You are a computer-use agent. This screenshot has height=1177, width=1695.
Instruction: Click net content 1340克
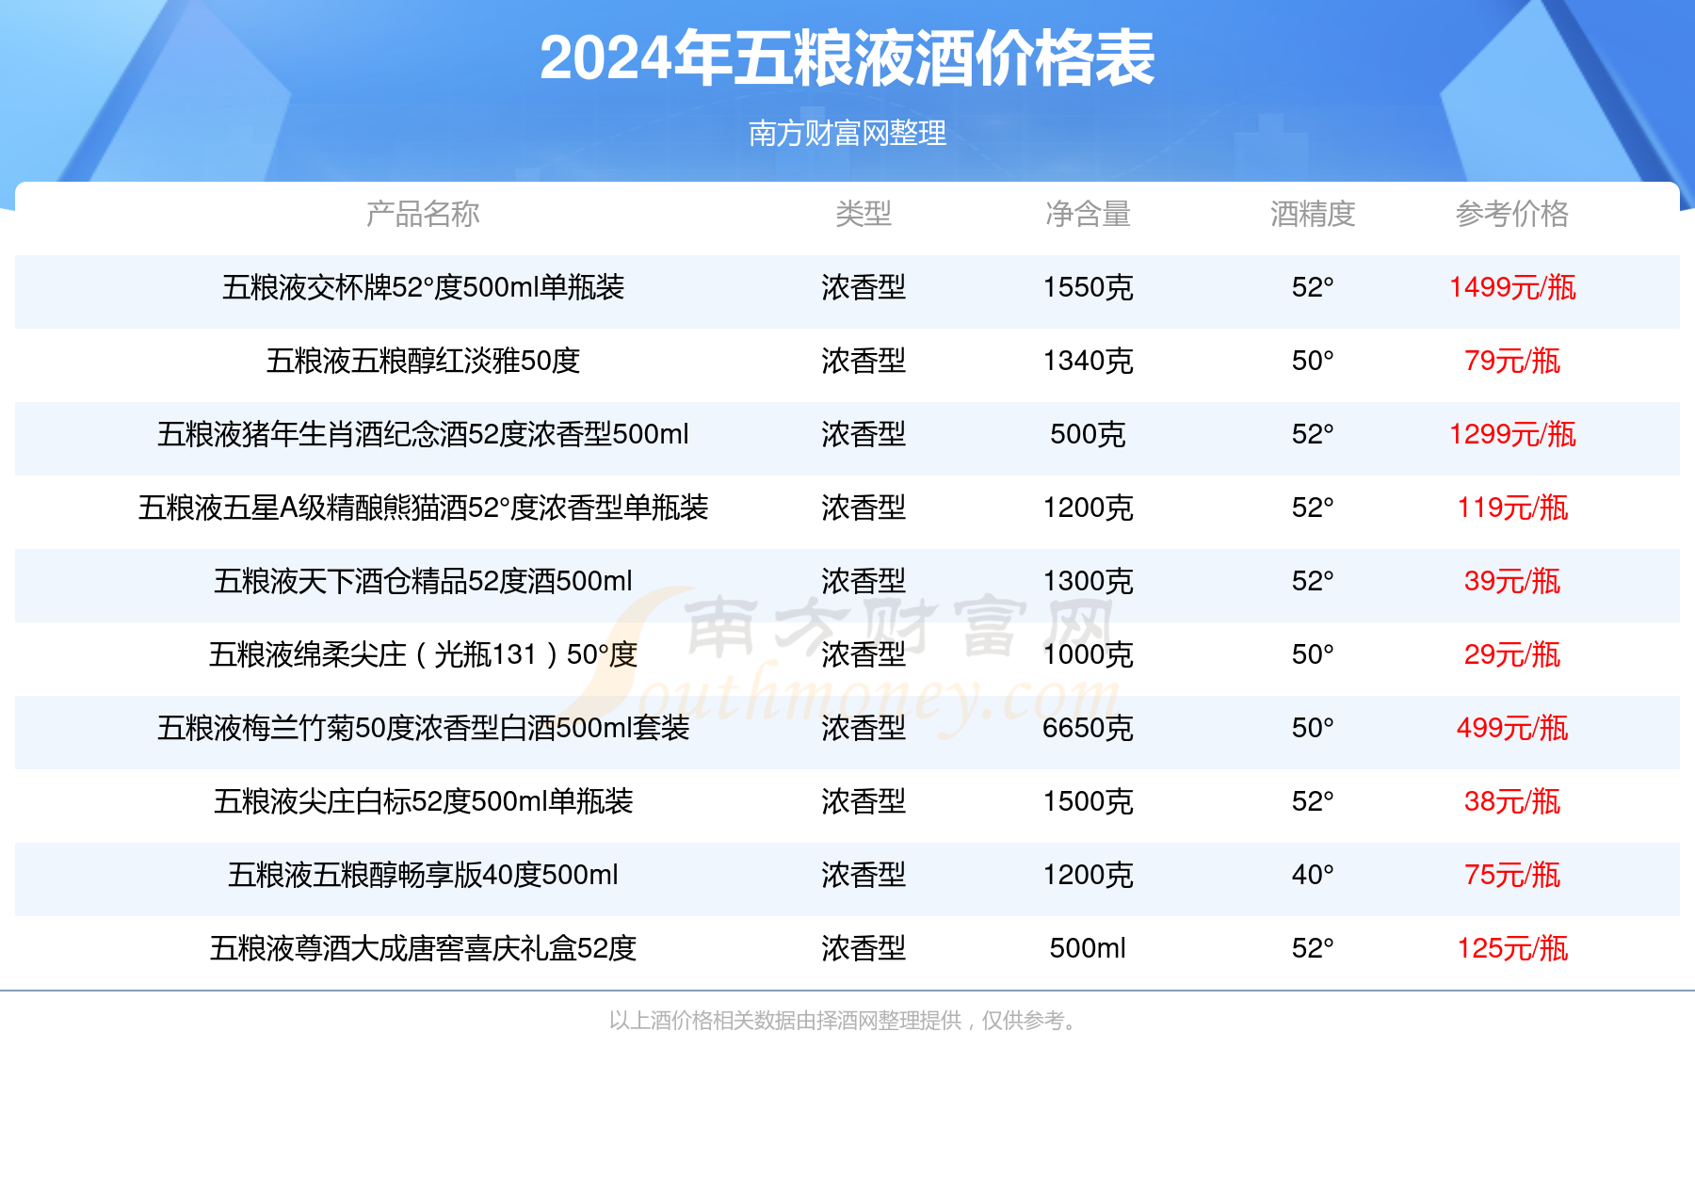pos(1088,361)
